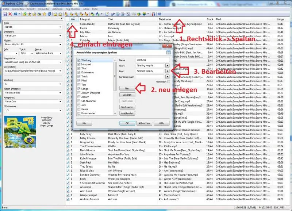
Task: Click the Undo icon in the toolbar
Action: tap(15, 15)
